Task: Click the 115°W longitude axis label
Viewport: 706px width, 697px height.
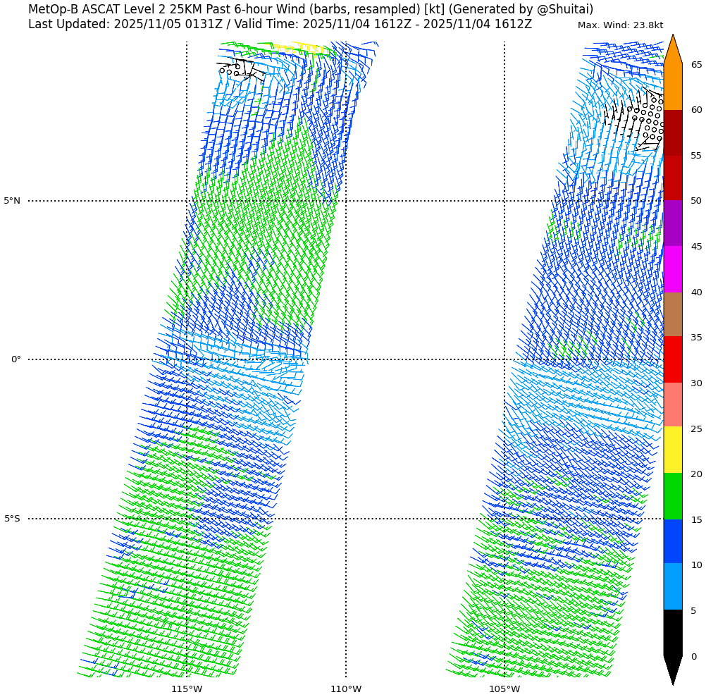Action: pyautogui.click(x=187, y=689)
